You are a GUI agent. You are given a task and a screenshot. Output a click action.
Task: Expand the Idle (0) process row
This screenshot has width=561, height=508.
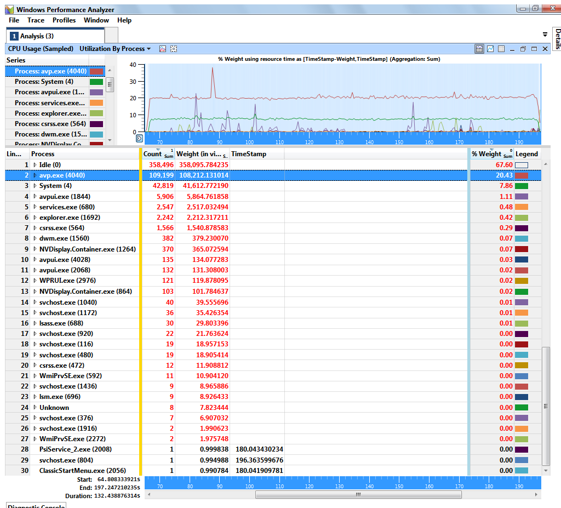35,165
